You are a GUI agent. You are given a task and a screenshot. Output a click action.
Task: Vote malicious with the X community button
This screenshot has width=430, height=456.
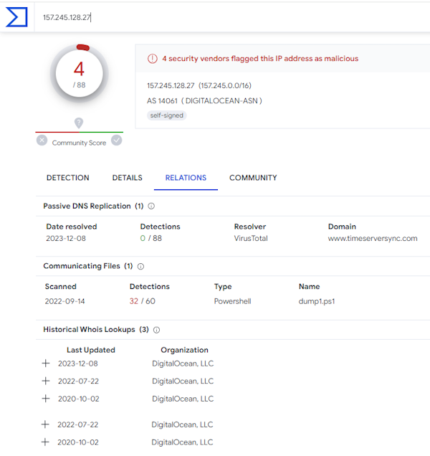click(x=42, y=141)
